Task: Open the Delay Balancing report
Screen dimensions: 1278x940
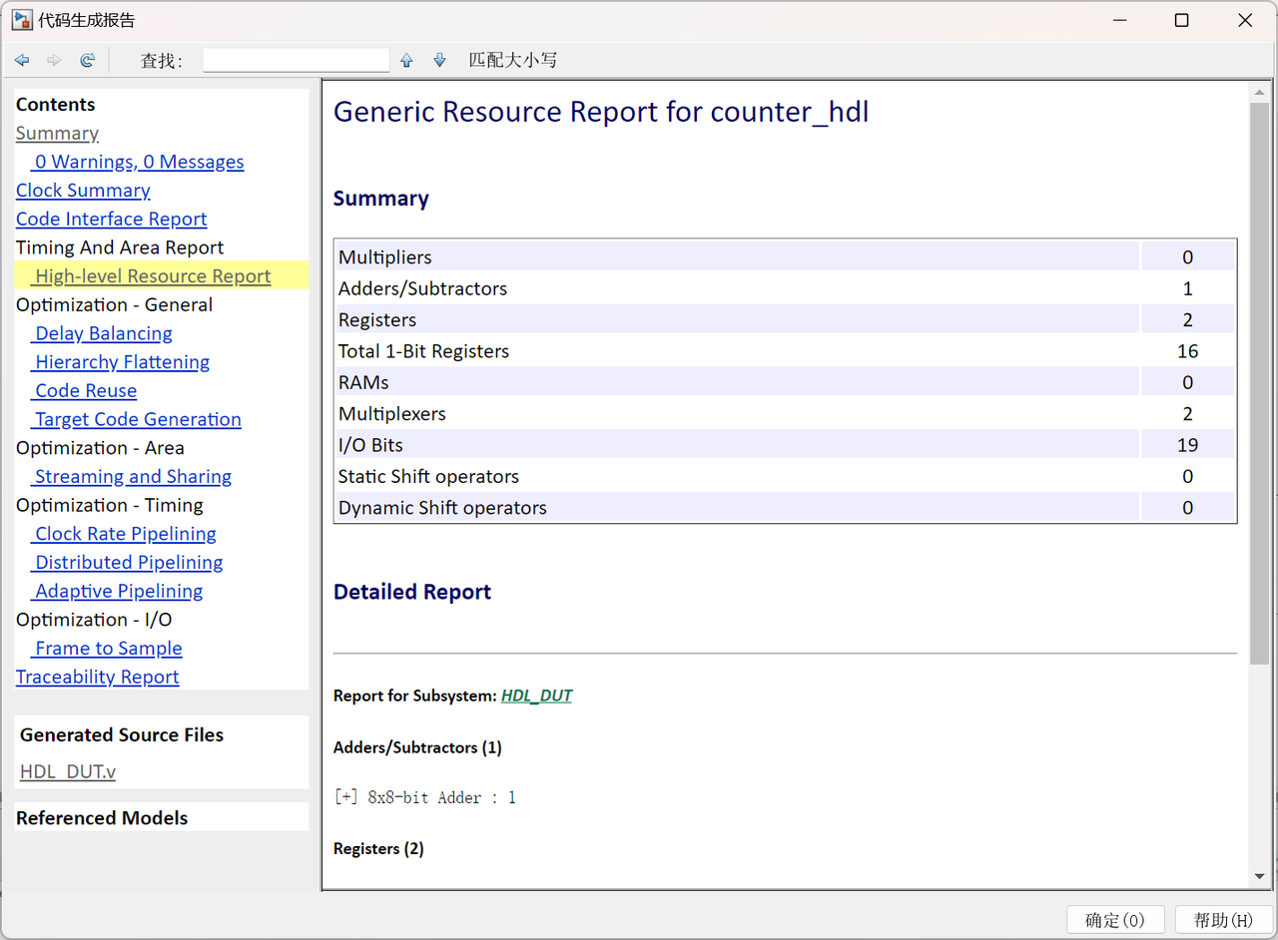Action: [103, 333]
